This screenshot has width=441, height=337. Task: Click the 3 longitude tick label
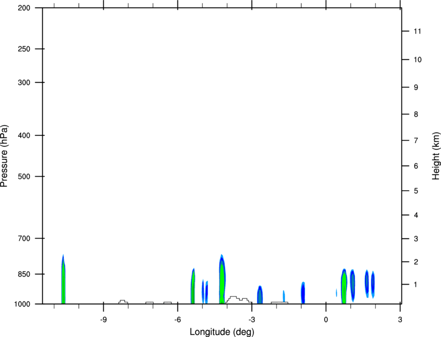[x=400, y=320]
